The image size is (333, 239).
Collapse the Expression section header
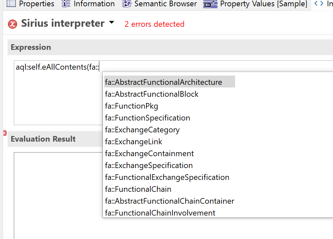click(31, 47)
